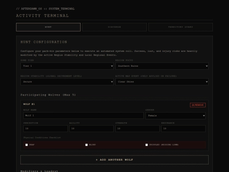The image size is (229, 172).
Task: Open the Region Stability dropdown
Action: click(x=67, y=82)
